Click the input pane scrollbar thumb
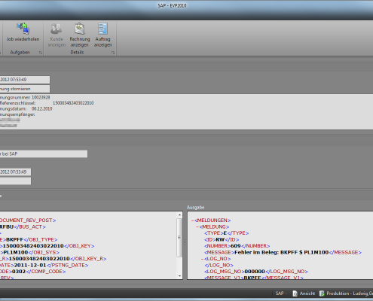Viewport: 373px width, 301px height. (179, 238)
